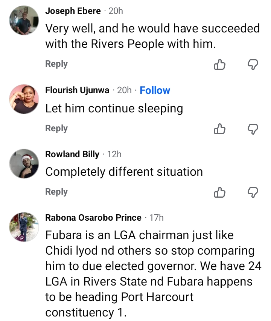The image size is (271, 321).
Task: Click the 12h timestamp on Rowland's comment
Action: pos(114,154)
